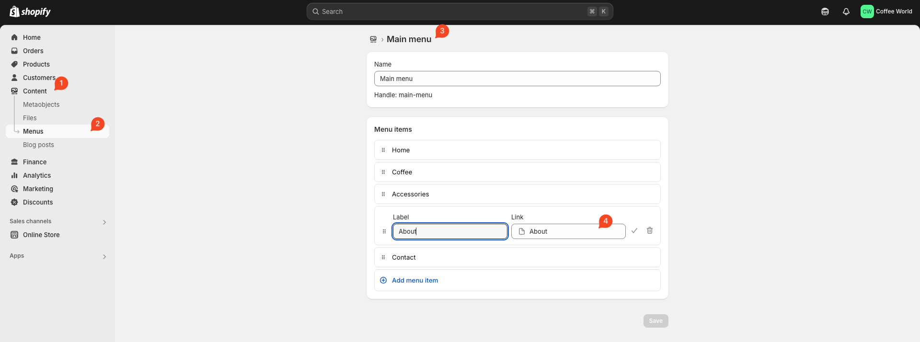Screen dimensions: 920x342
Task: Confirm About item with checkmark
Action: [634, 231]
